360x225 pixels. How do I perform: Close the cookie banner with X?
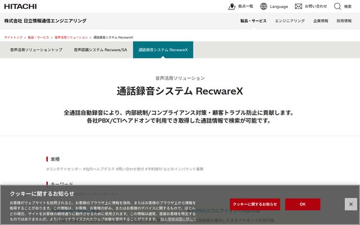pyautogui.click(x=351, y=204)
